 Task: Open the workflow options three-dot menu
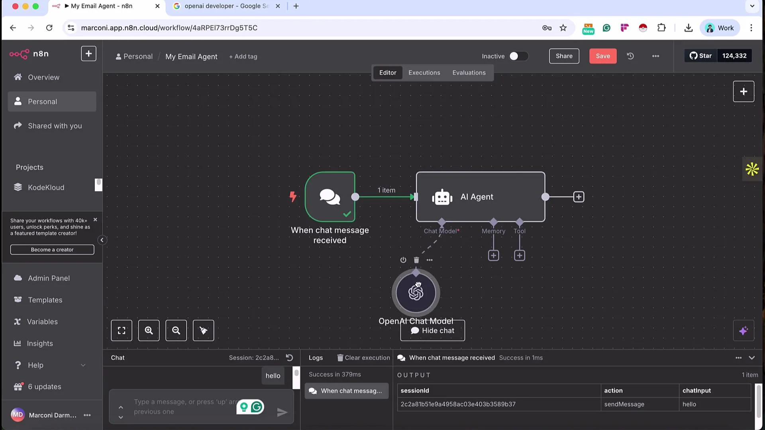(x=655, y=56)
